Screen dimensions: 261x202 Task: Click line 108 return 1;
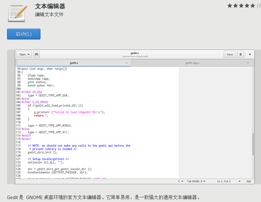(41, 115)
